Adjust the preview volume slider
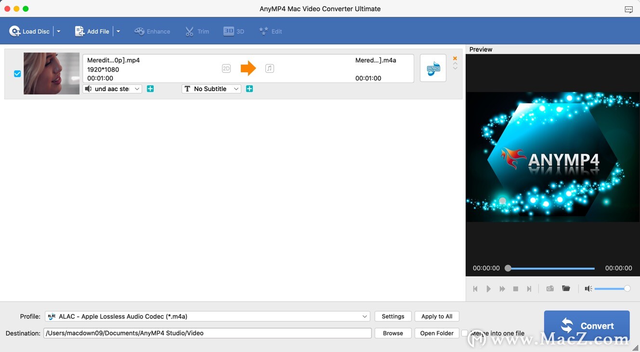Viewport: 640px width, 352px height. click(x=612, y=288)
